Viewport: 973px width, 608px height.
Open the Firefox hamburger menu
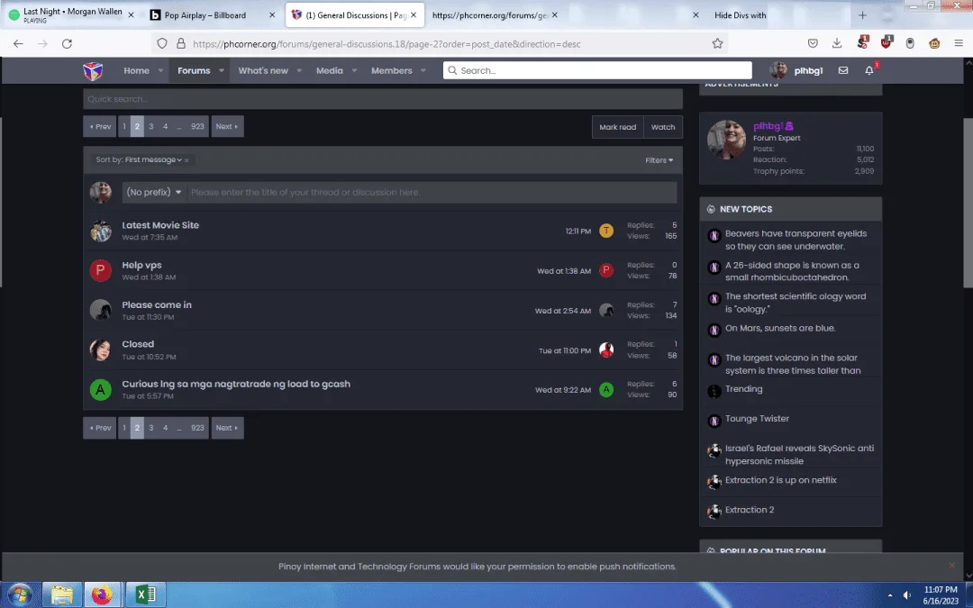[x=958, y=43]
